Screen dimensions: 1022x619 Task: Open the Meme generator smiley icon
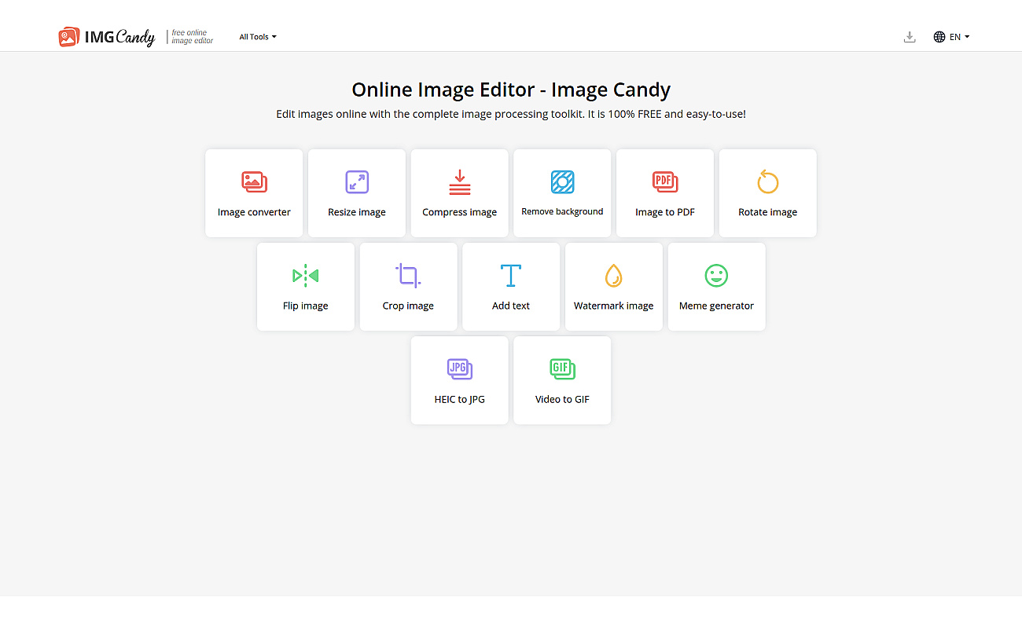pyautogui.click(x=716, y=276)
